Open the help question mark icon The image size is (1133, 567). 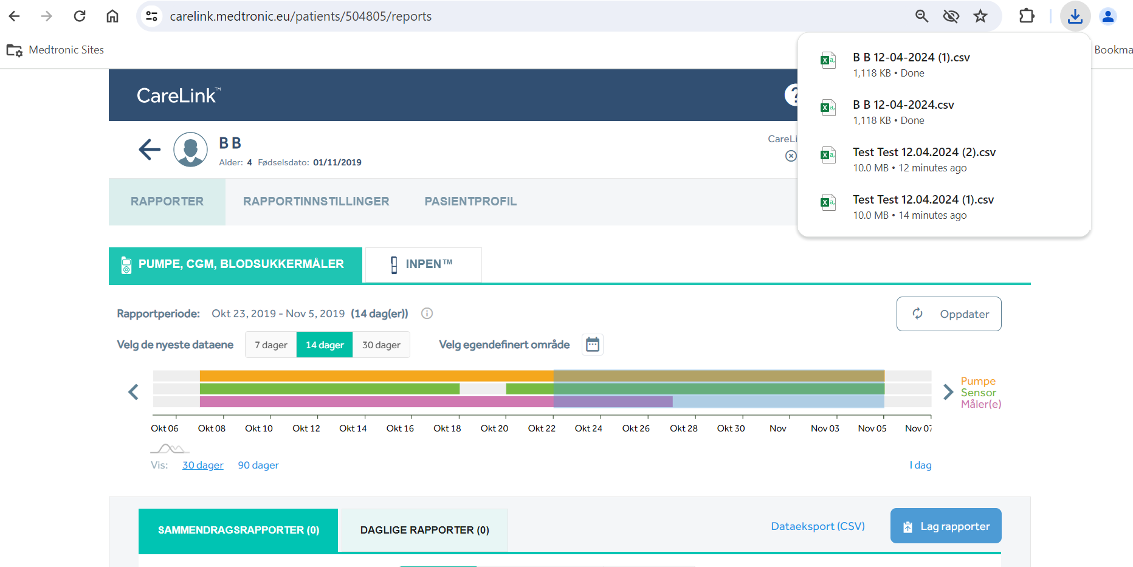(x=792, y=95)
